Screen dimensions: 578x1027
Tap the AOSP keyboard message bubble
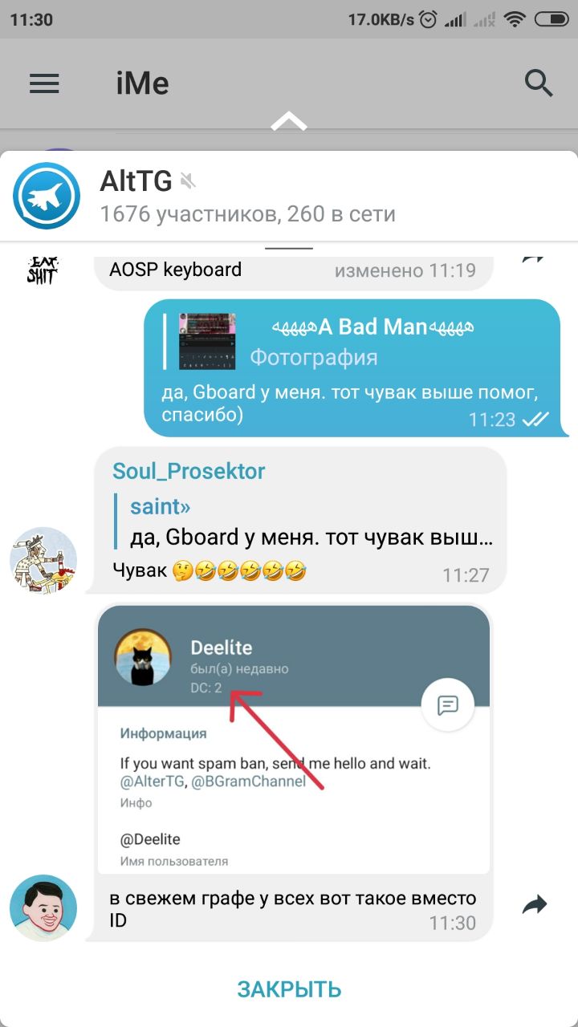tap(293, 271)
